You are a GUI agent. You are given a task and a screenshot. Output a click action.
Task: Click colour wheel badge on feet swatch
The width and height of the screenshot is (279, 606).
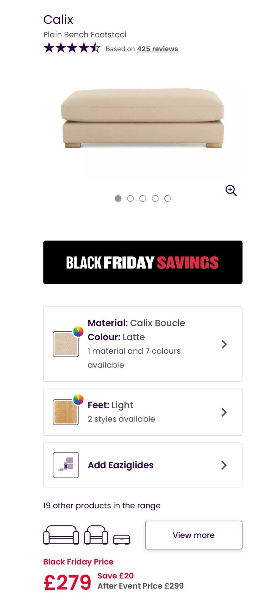(x=78, y=400)
